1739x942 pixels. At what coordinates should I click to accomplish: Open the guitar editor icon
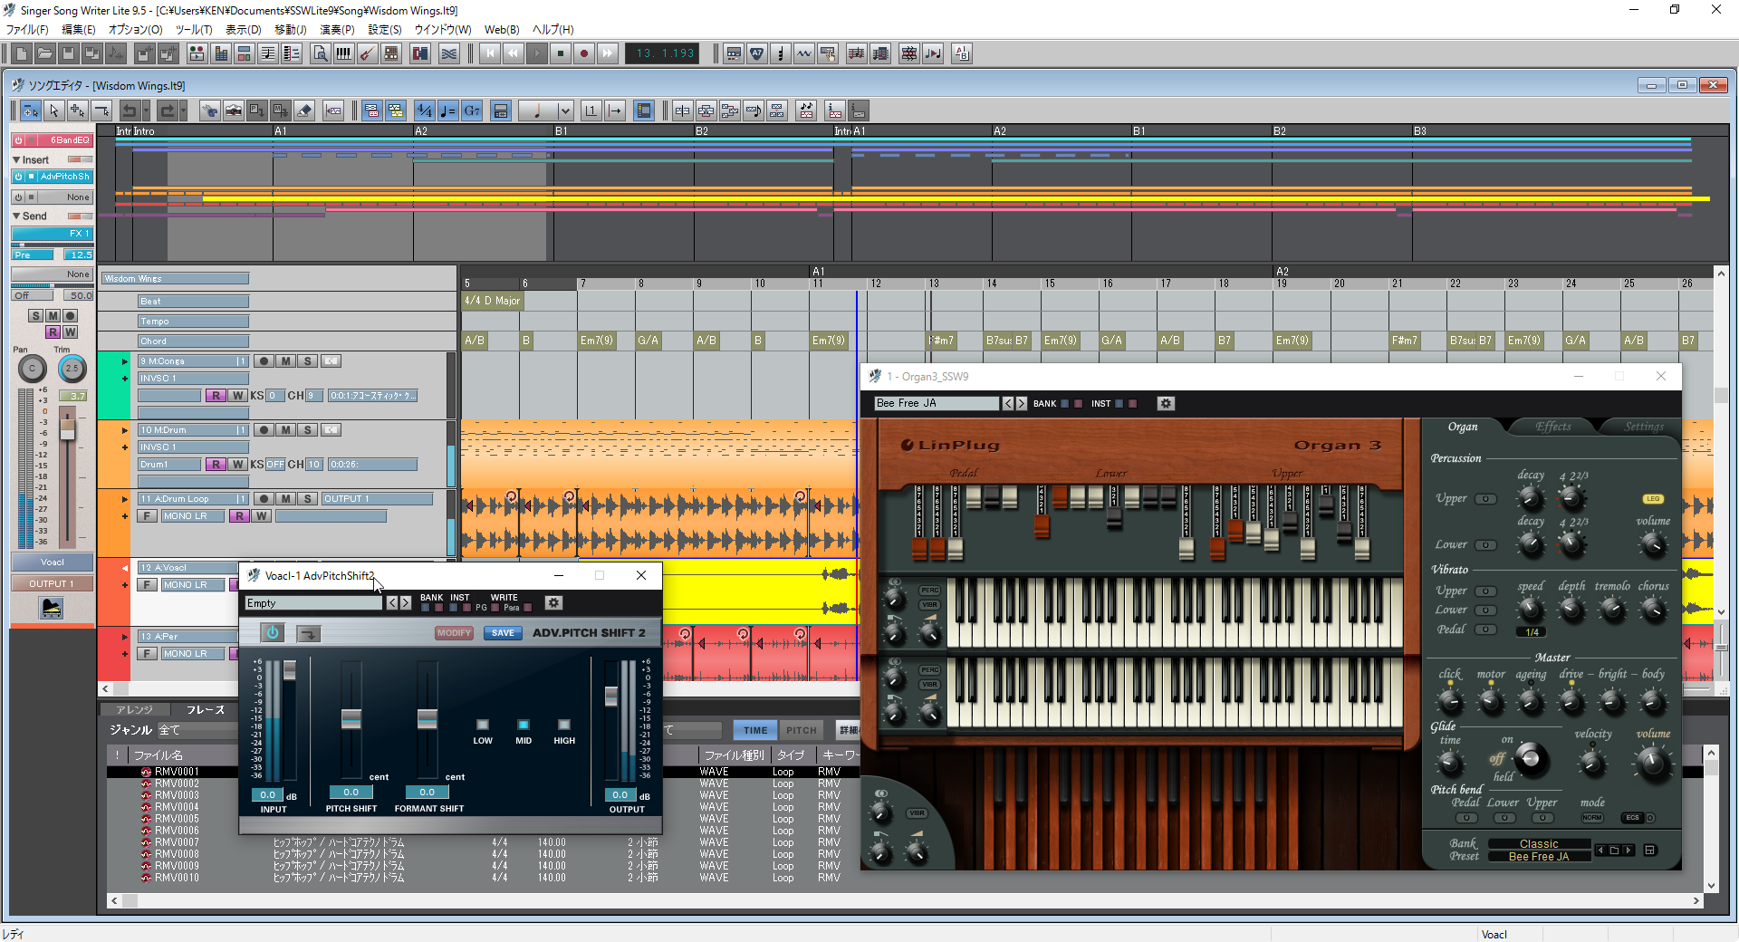(x=367, y=53)
